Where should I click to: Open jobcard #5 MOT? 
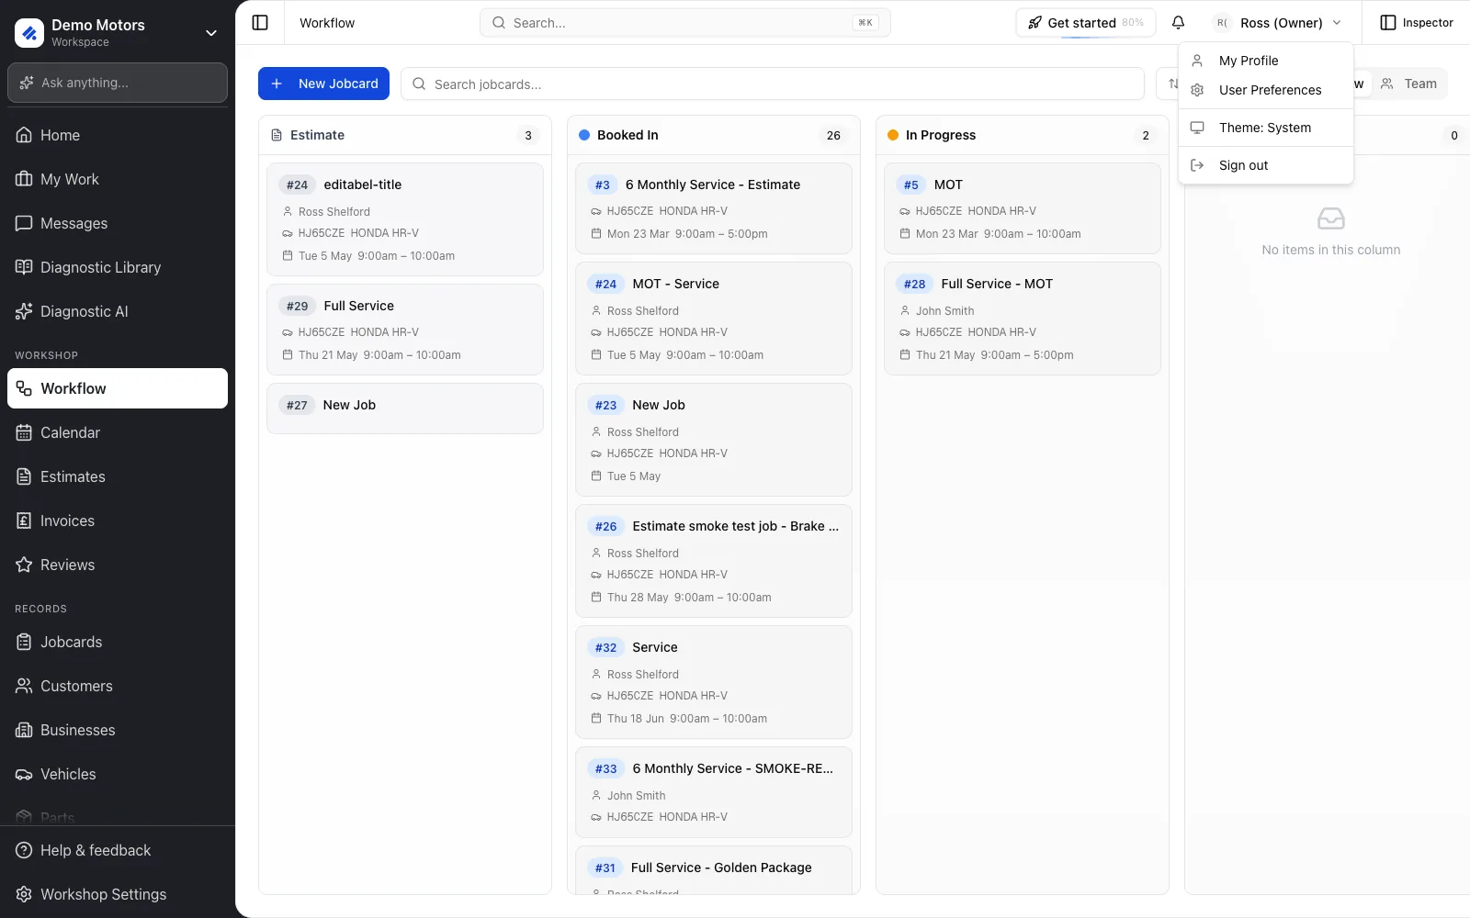pos(1023,208)
